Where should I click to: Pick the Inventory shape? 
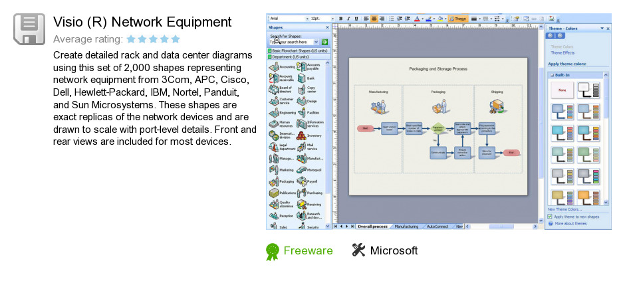coord(309,136)
